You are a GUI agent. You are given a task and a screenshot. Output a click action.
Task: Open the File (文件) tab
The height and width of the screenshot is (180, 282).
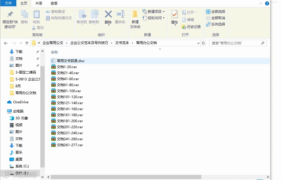click(8, 3)
